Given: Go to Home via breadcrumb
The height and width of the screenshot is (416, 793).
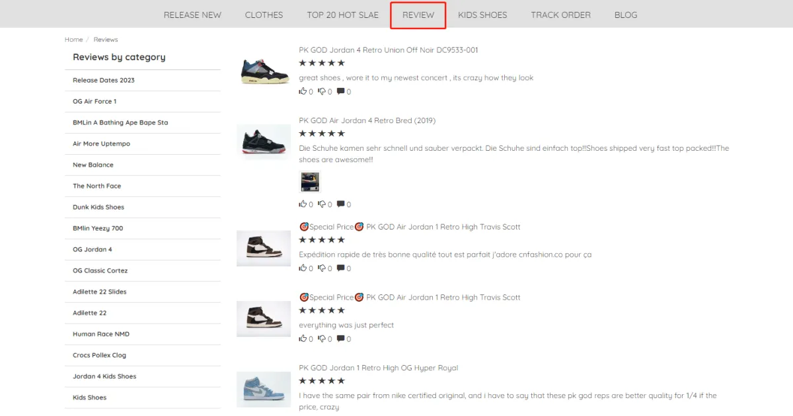Looking at the screenshot, I should [74, 40].
